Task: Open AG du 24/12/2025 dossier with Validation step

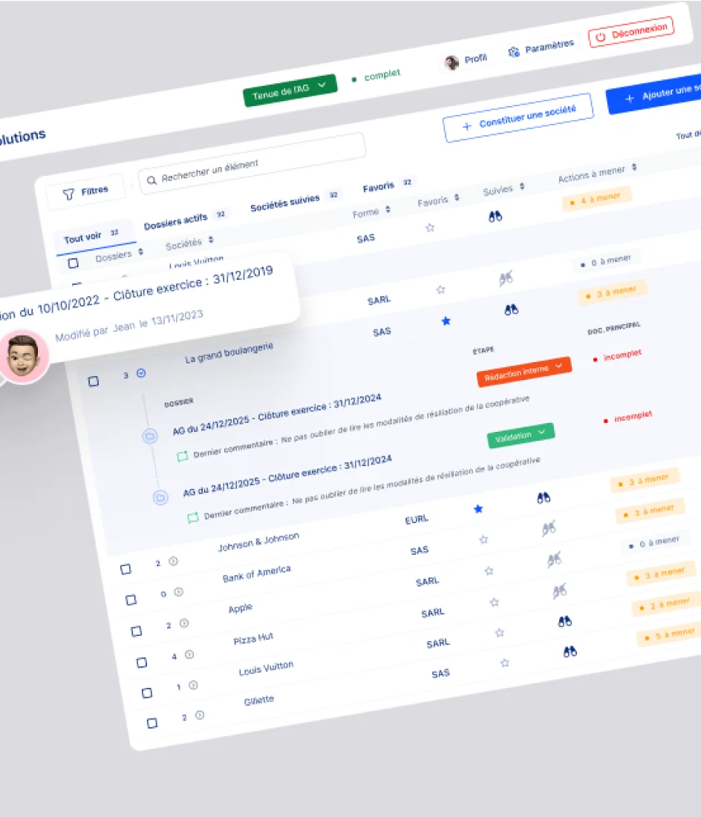Action: click(287, 476)
